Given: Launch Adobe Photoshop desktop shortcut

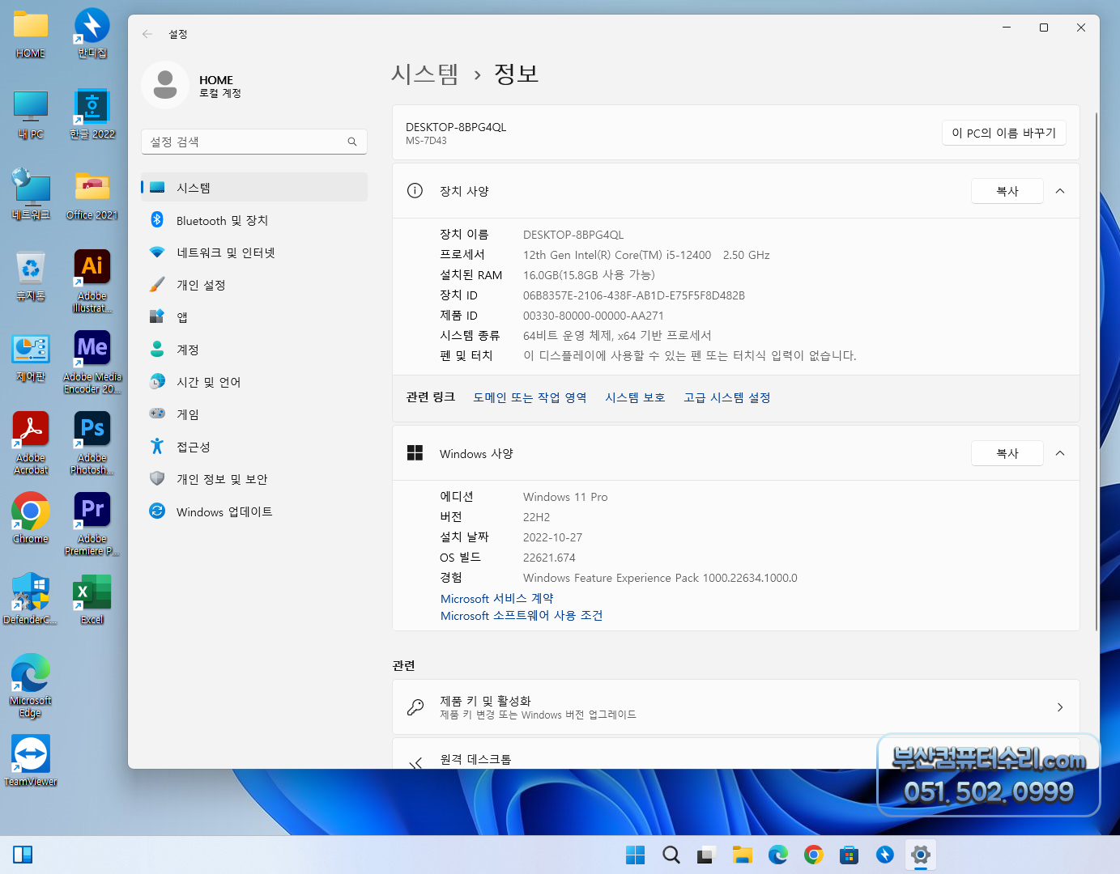Looking at the screenshot, I should point(92,443).
